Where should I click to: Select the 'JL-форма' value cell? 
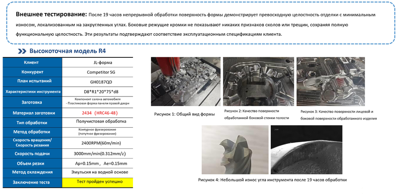(x=97, y=63)
